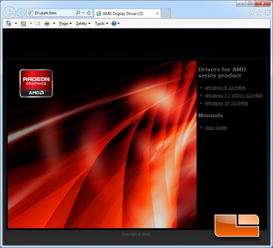Select the AMD Display Driver CD tab
The height and width of the screenshot is (248, 273).
coord(128,13)
